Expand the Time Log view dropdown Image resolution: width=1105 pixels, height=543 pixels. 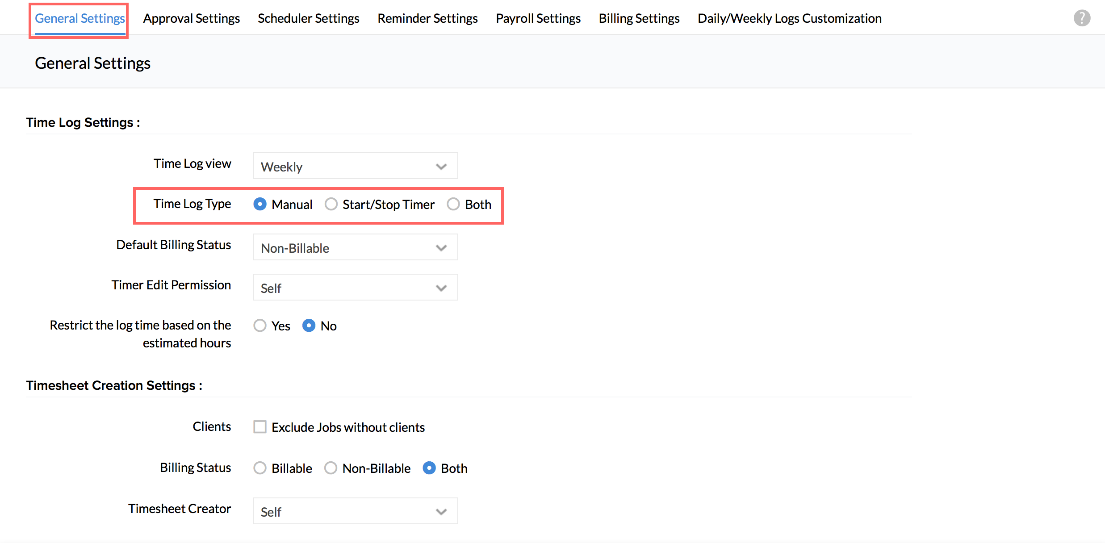click(355, 166)
